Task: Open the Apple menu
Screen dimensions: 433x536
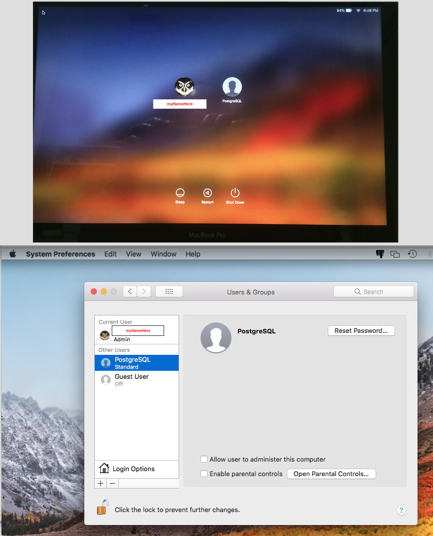Action: [x=13, y=254]
